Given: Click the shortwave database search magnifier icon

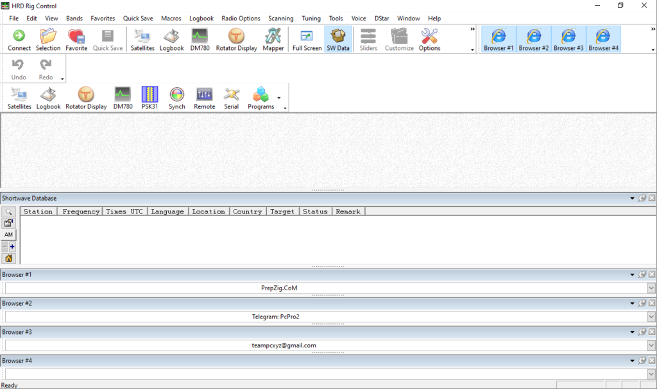Looking at the screenshot, I should [8, 212].
